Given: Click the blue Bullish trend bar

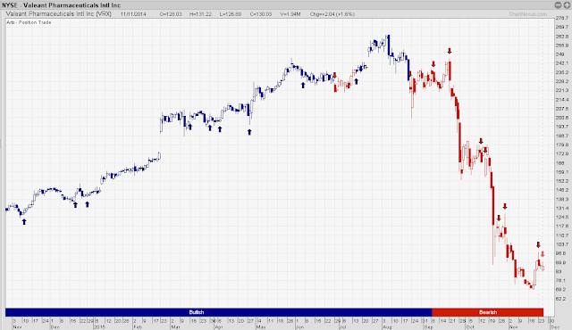Looking at the screenshot, I should click(218, 312).
